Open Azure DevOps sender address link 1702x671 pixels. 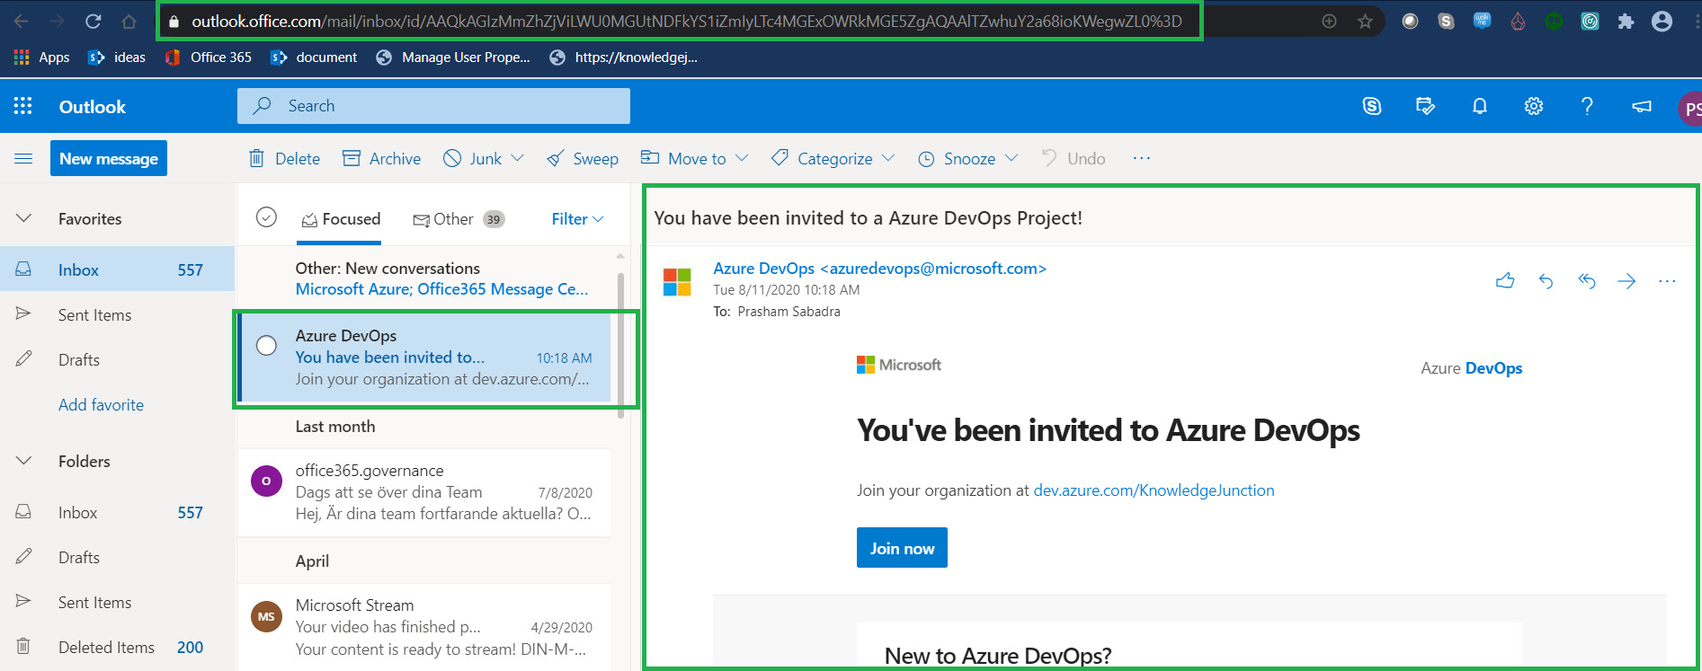point(879,269)
